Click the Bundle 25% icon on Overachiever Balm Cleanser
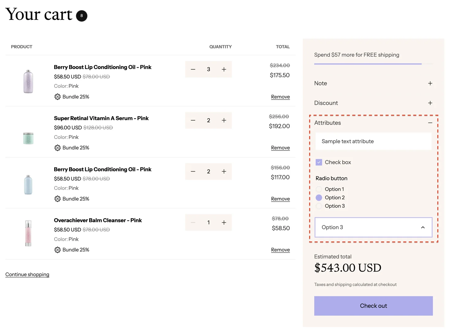Viewport: 449px width, 331px height. (x=57, y=249)
